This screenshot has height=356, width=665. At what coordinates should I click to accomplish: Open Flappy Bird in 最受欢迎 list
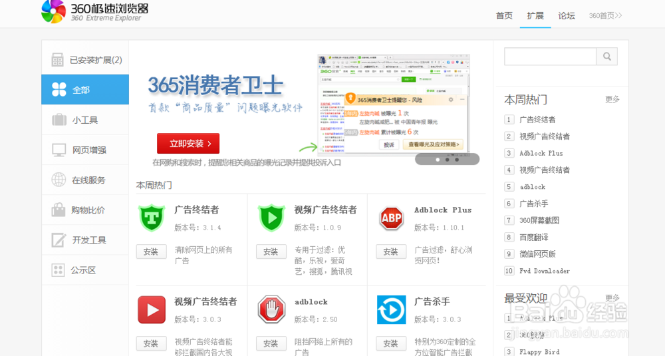click(539, 352)
